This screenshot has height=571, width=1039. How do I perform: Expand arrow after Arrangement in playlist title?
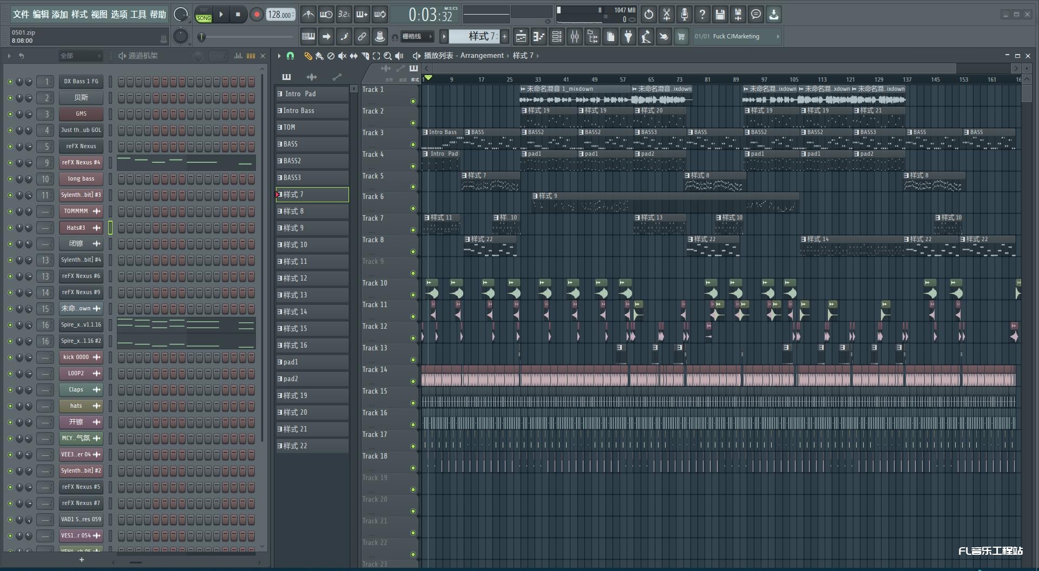508,56
